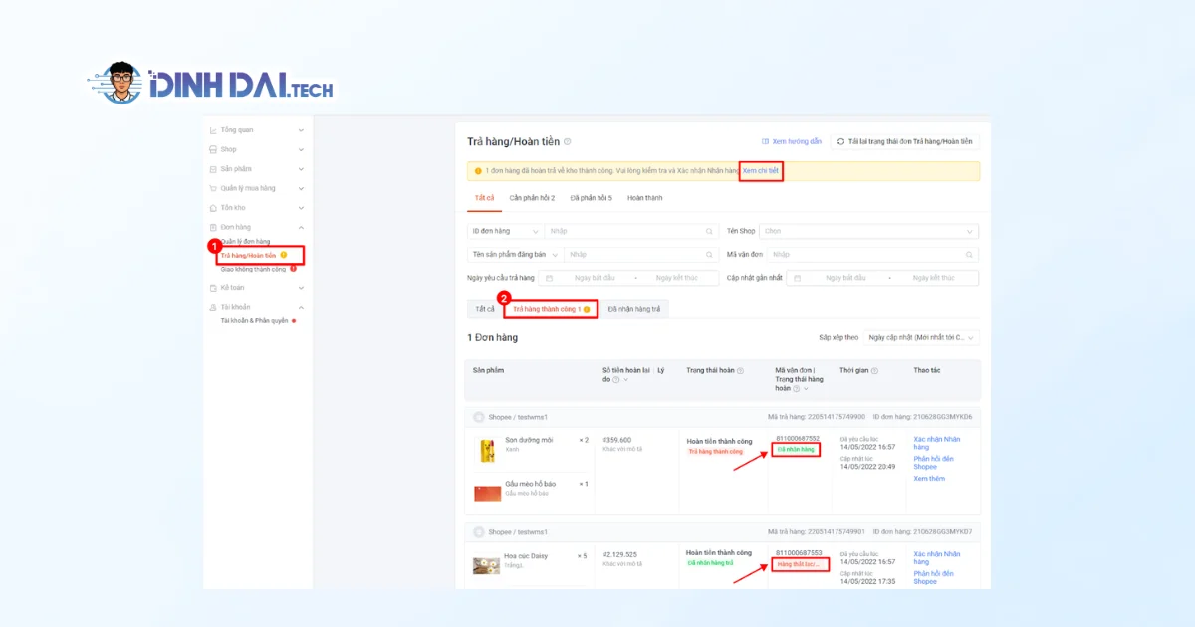Viewport: 1195px width, 627px height.
Task: Focus the Mã vận đơn Nhập input field
Action: (x=871, y=255)
